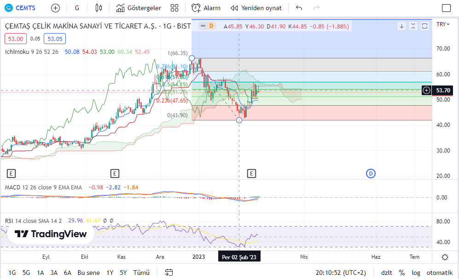Toggle otomatik auto scale
The width and height of the screenshot is (459, 279).
pyautogui.click(x=439, y=273)
